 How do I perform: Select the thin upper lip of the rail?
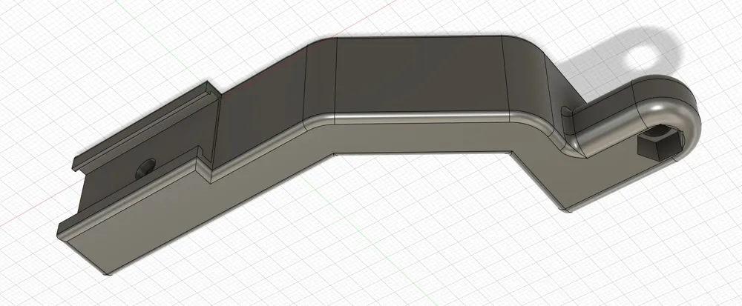142,125
